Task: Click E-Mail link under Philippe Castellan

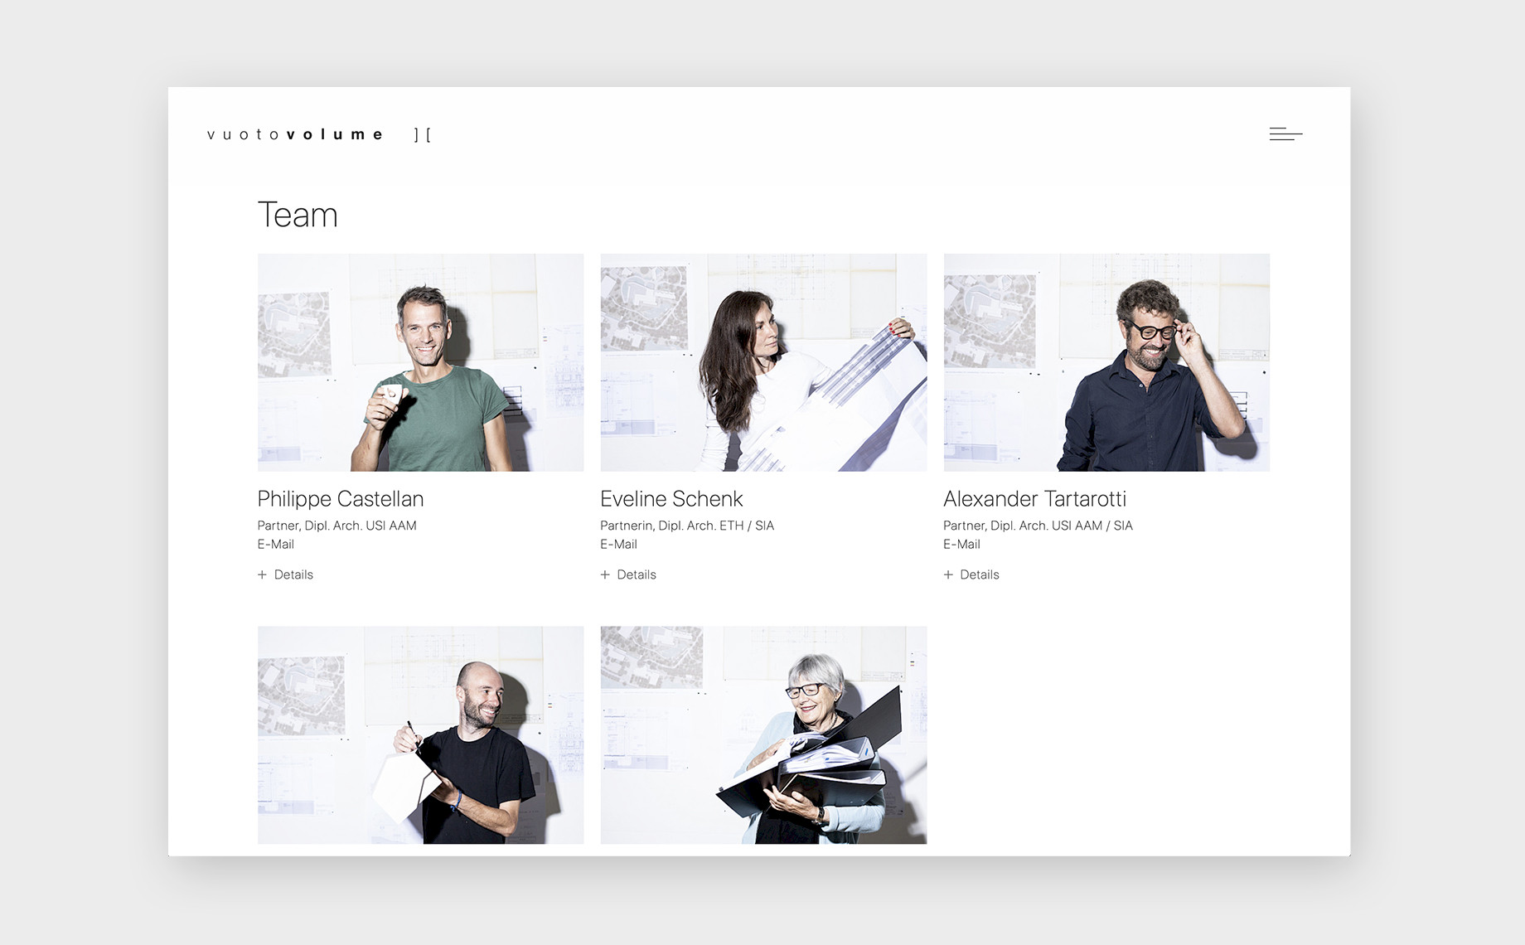Action: [276, 545]
